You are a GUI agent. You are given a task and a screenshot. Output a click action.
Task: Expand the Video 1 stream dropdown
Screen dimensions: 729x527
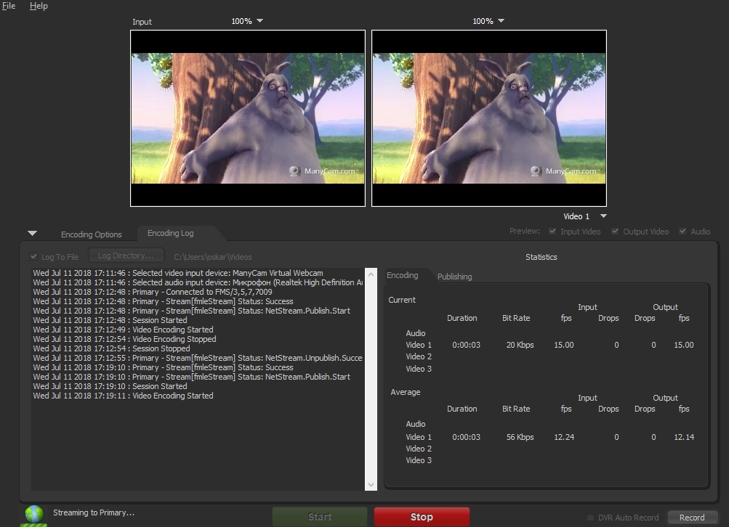tap(603, 216)
